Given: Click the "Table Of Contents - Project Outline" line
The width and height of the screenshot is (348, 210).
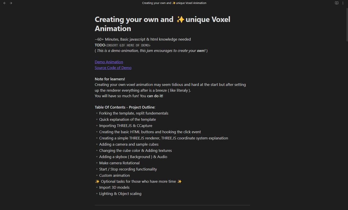Looking at the screenshot, I should [125, 107].
